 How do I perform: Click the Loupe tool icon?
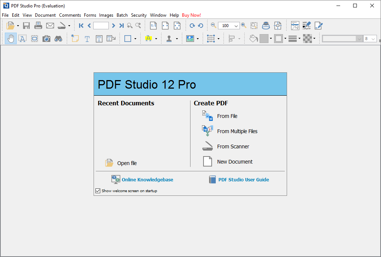tap(266, 26)
